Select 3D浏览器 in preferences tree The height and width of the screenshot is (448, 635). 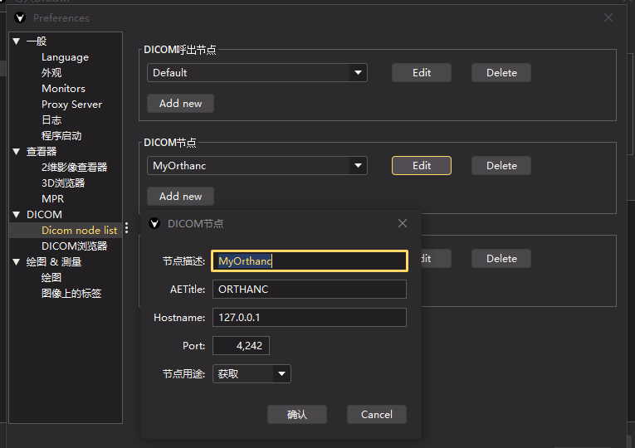[x=63, y=183]
